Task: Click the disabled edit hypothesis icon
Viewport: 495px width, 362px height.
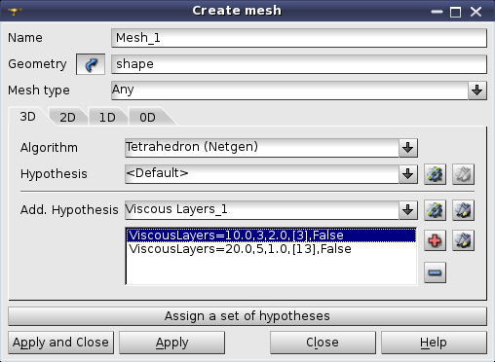Action: (463, 174)
